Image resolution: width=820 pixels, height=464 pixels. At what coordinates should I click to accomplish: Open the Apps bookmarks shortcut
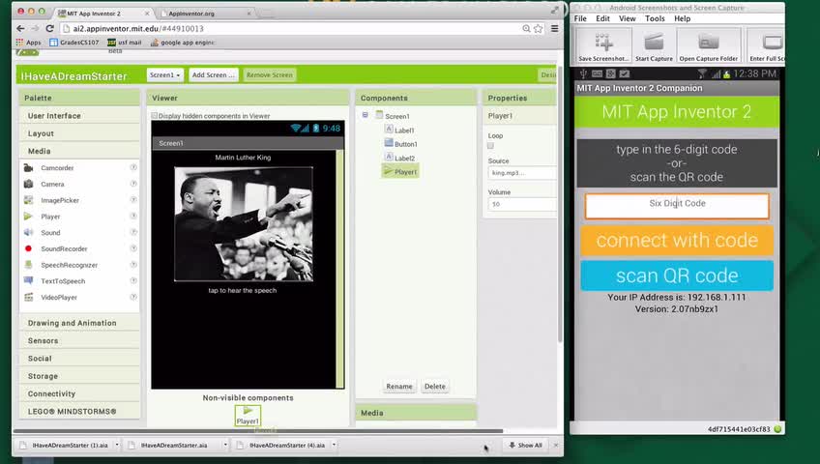coord(28,43)
